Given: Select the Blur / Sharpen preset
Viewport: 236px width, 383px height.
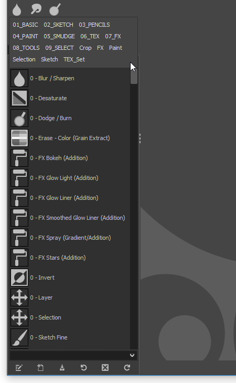Looking at the screenshot, I should click(70, 78).
